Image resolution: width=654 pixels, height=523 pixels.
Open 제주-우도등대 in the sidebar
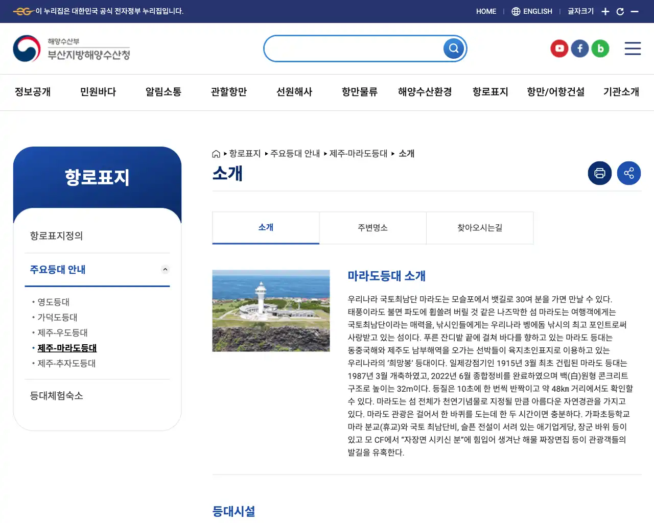[63, 332]
